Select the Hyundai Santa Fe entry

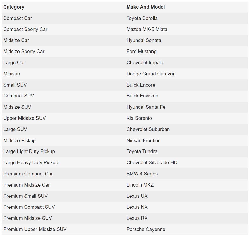tap(146, 107)
